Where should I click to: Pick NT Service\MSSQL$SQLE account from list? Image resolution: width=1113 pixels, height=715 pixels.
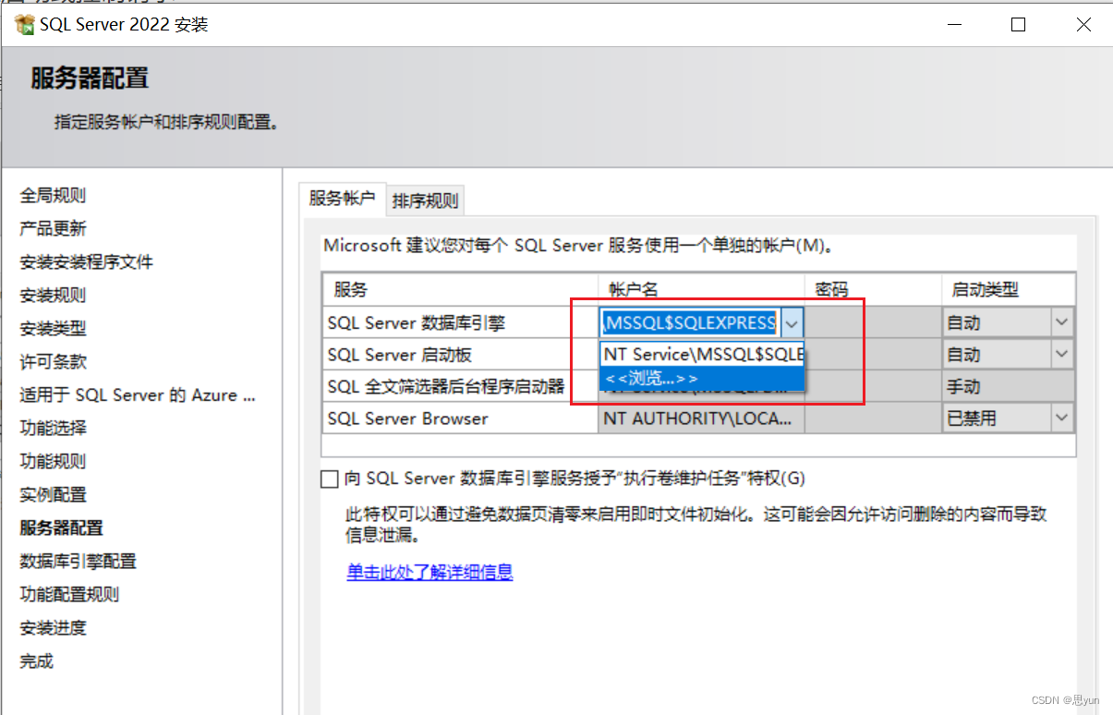702,355
